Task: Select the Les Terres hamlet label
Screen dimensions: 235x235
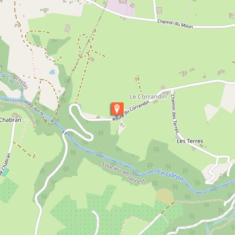Action: point(190,141)
